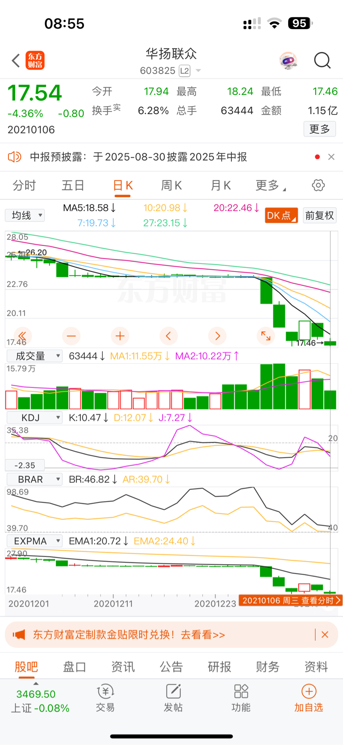
Task: Tap the 换手 6.28% value
Action: tap(153, 111)
